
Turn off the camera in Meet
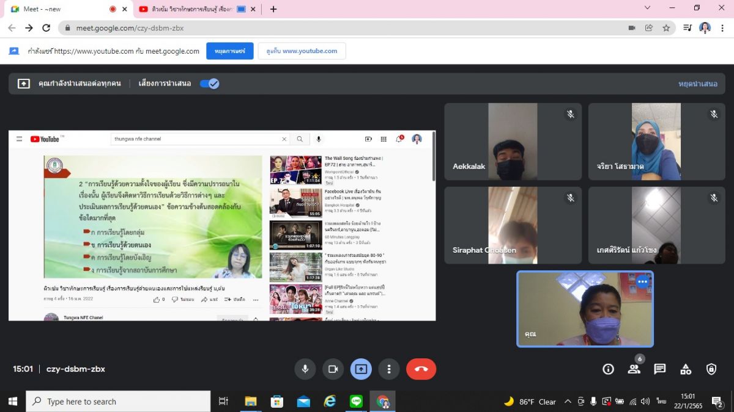333,369
